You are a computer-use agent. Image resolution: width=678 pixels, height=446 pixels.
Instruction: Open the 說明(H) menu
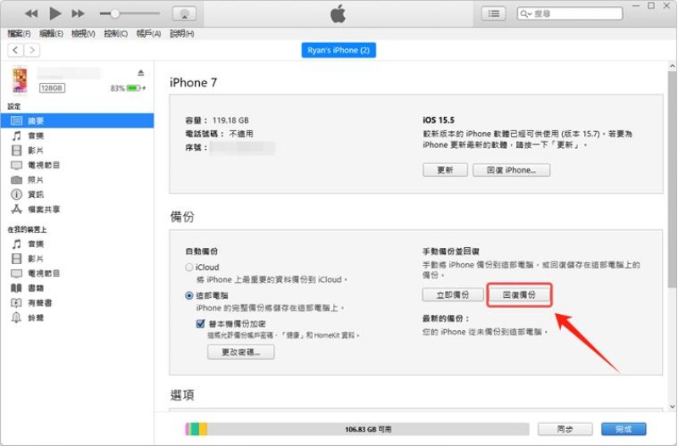click(181, 33)
